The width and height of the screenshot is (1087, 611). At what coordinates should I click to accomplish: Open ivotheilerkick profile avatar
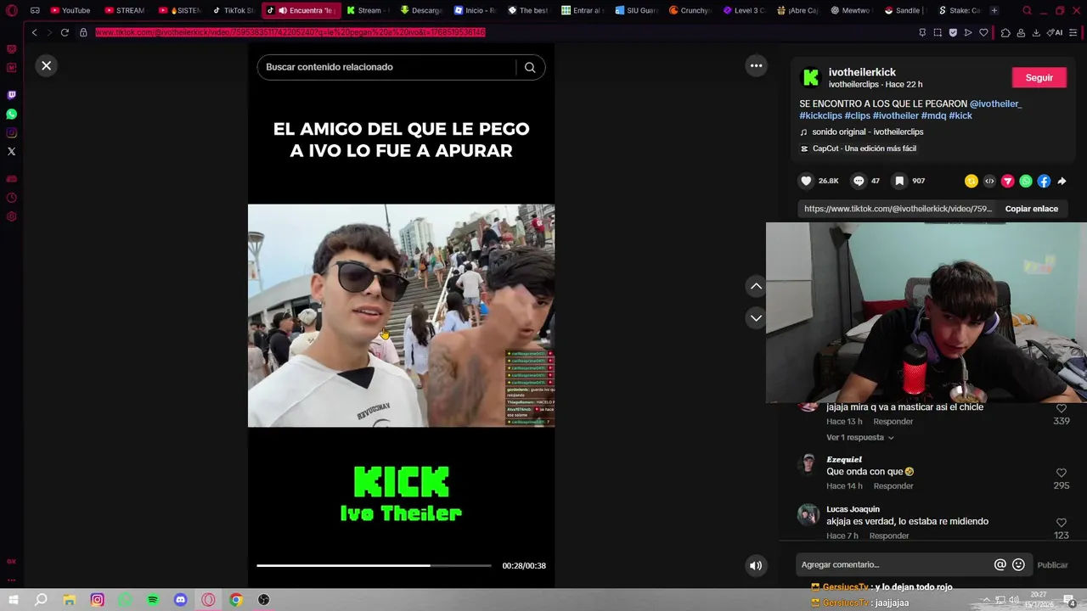click(811, 78)
